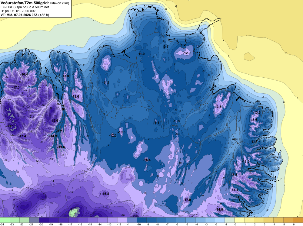Select the -3.2 temperature value

59,131
